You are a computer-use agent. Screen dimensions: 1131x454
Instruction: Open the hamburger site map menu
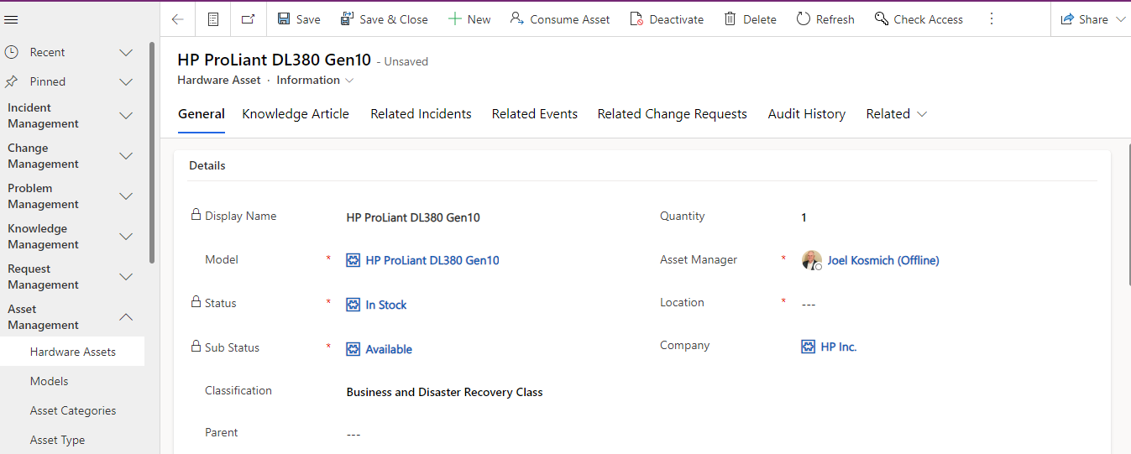(x=12, y=19)
